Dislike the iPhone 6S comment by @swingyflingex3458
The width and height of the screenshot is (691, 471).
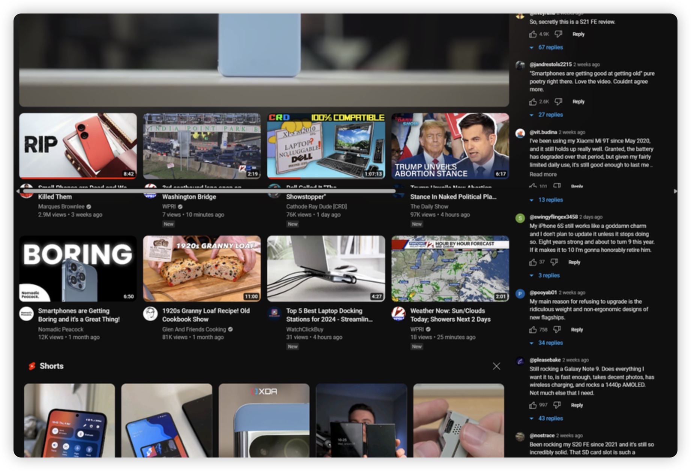[554, 262]
